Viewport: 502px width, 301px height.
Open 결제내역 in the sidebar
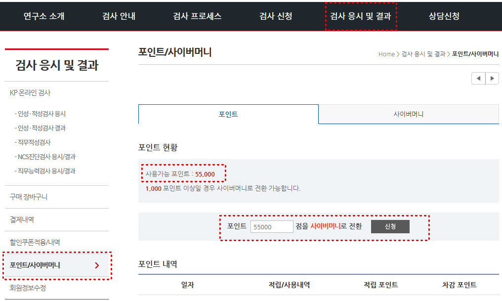(22, 219)
